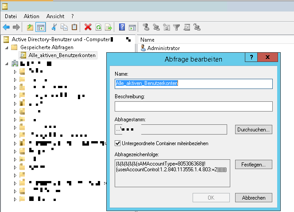Viewport: 294px width, 212px height.
Task: Open the Datei menu
Action: click(x=12, y=16)
